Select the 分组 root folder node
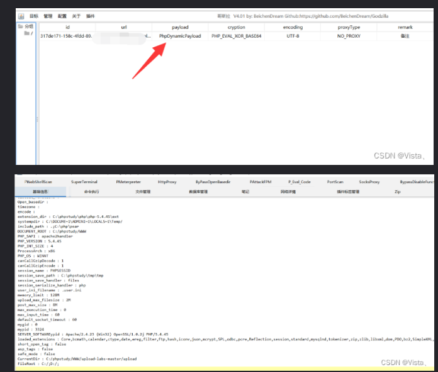 click(26, 26)
